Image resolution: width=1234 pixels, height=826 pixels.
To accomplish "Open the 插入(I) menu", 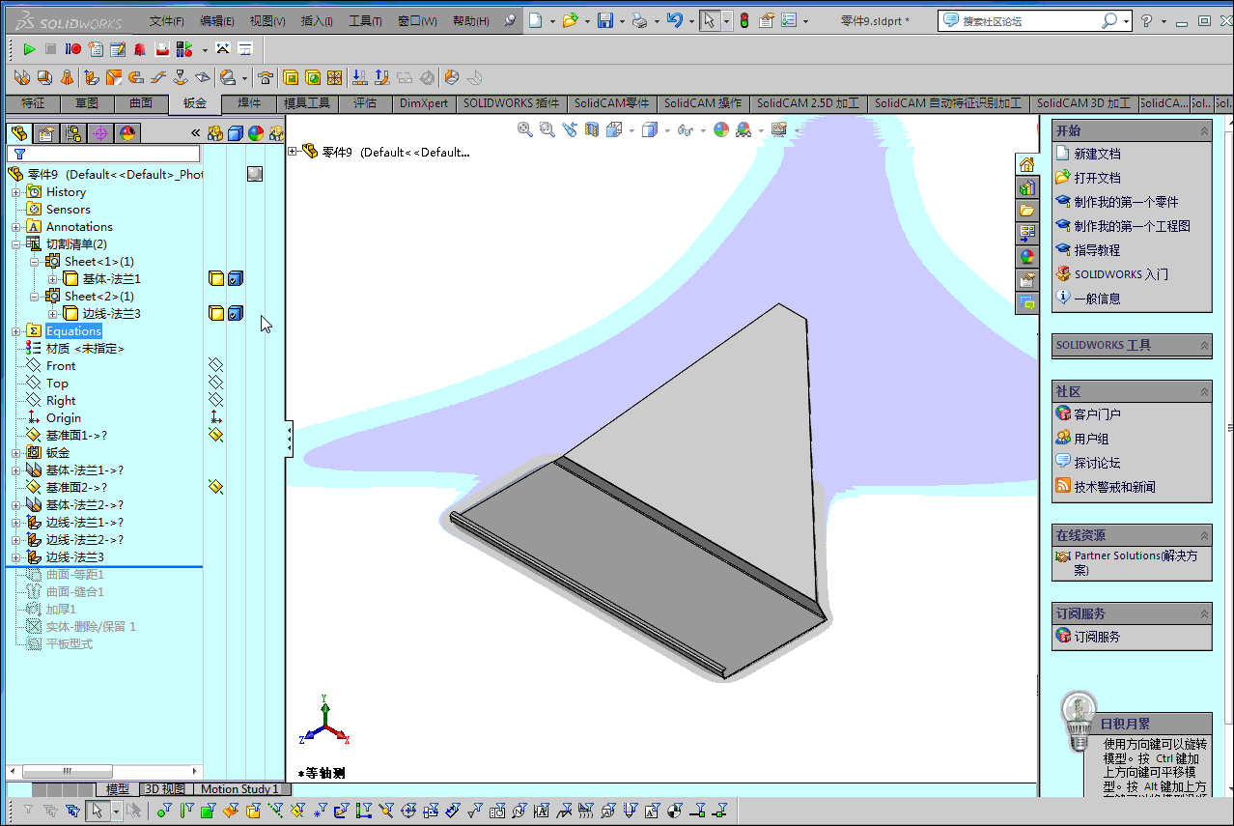I will pyautogui.click(x=317, y=20).
